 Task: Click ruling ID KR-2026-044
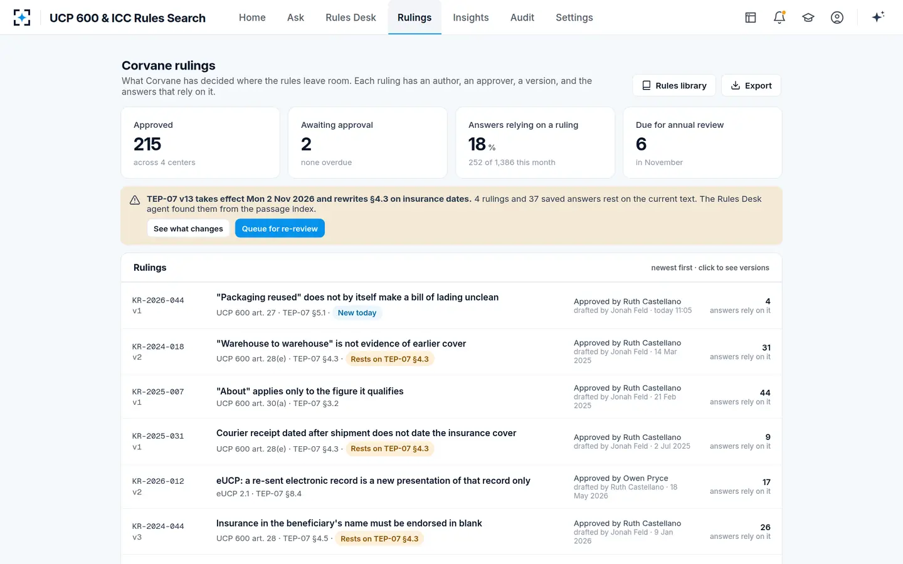click(x=158, y=301)
